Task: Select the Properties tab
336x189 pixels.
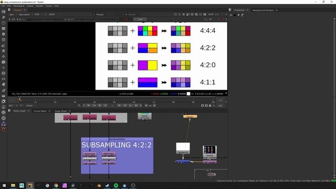Action: (x=239, y=10)
